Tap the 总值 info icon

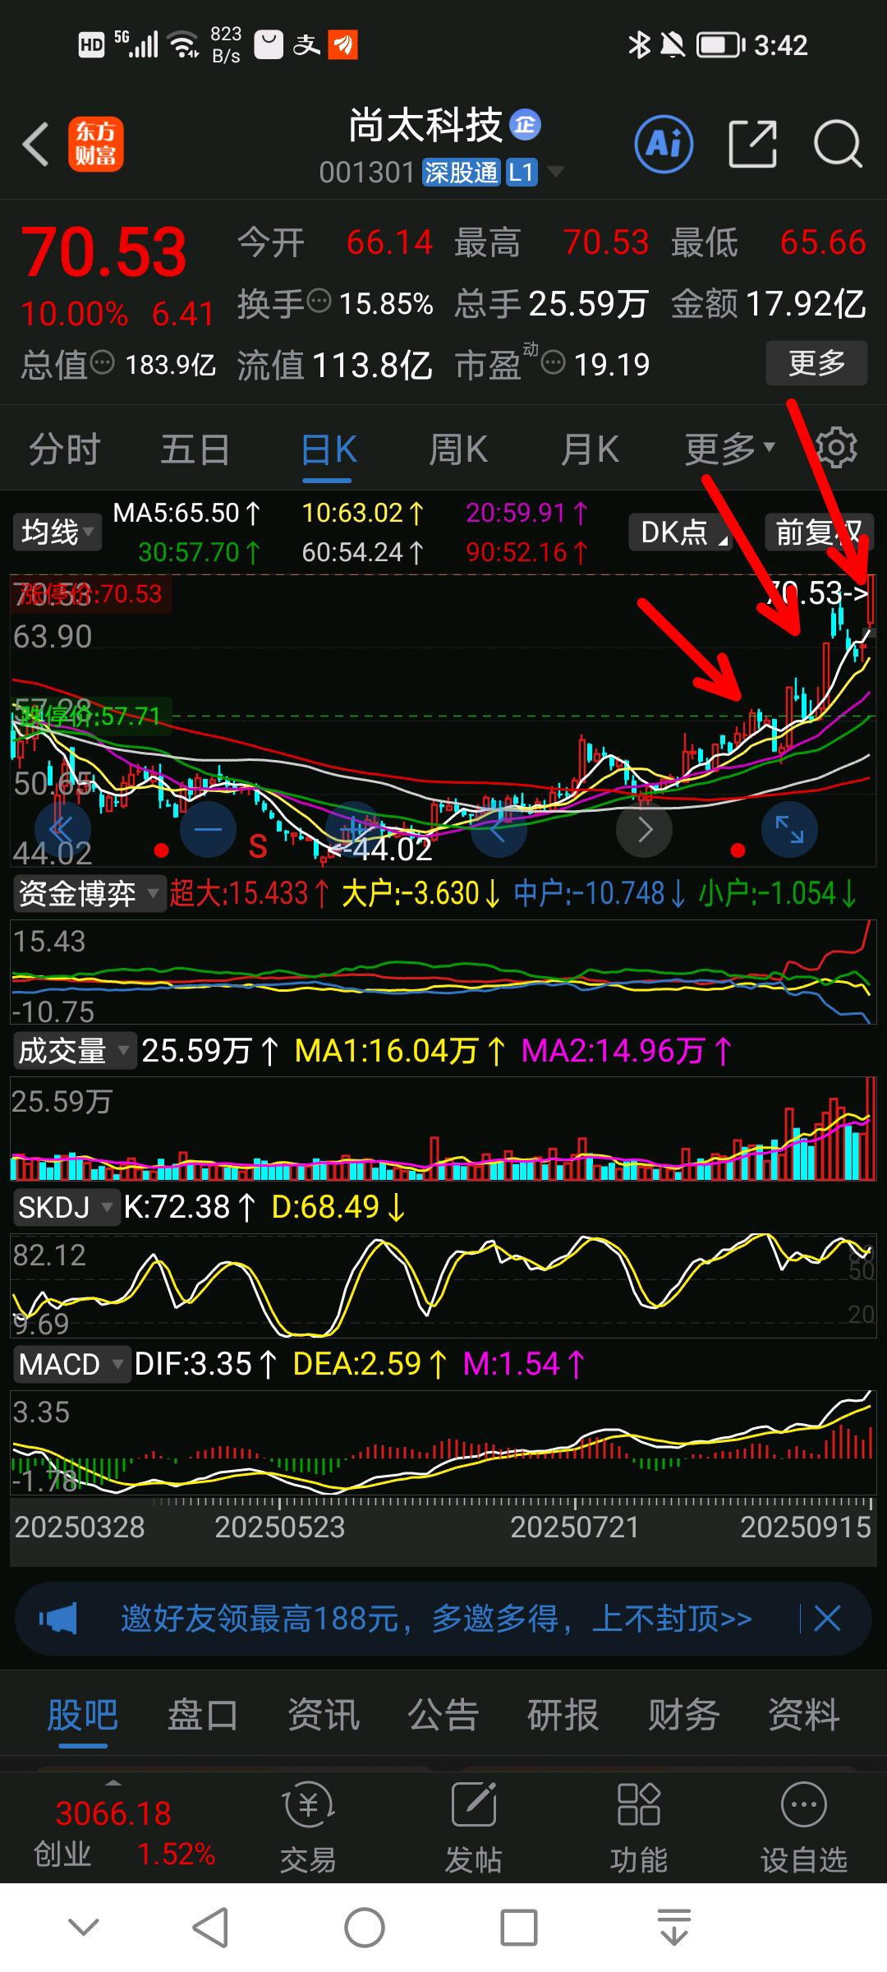click(x=102, y=362)
